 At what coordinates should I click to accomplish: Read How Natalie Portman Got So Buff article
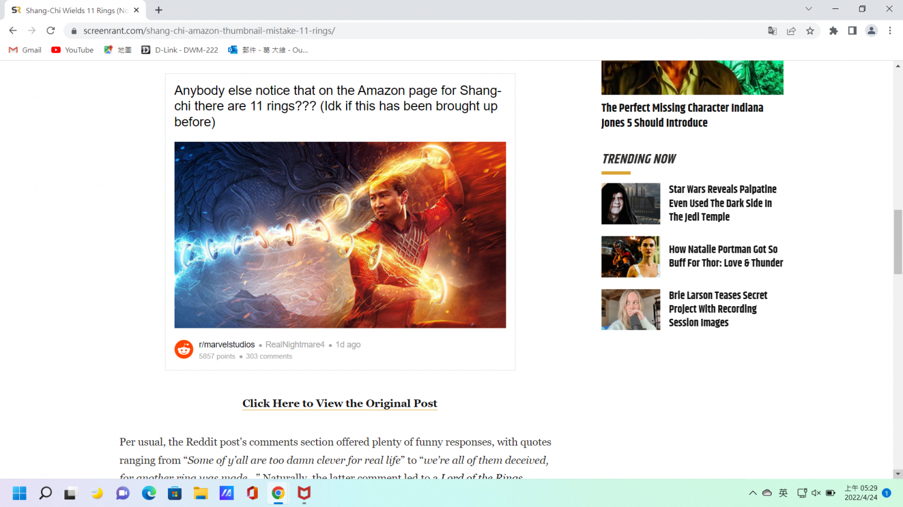click(x=726, y=256)
